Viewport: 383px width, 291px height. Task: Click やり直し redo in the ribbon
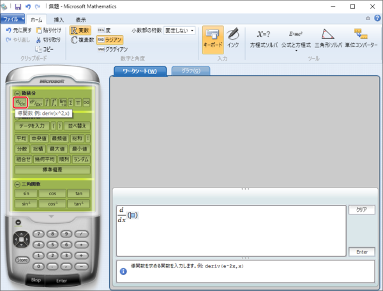point(18,40)
